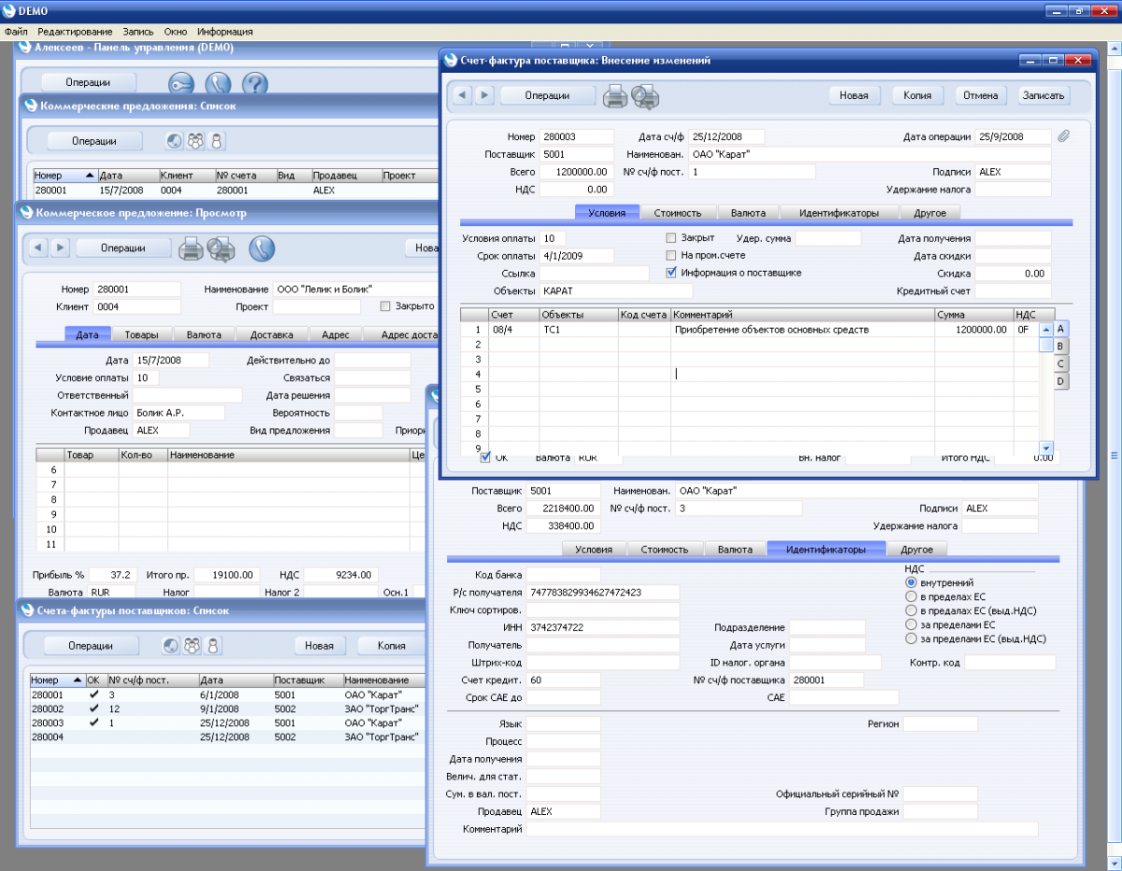The image size is (1122, 871).
Task: Select за пределами ЕС (выд.НДС) radio button
Action: click(x=911, y=638)
